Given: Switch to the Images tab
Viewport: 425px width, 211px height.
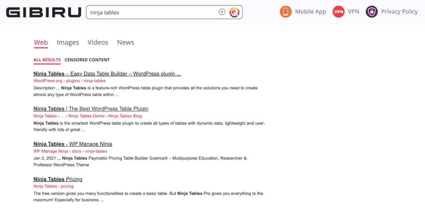Looking at the screenshot, I should point(68,43).
